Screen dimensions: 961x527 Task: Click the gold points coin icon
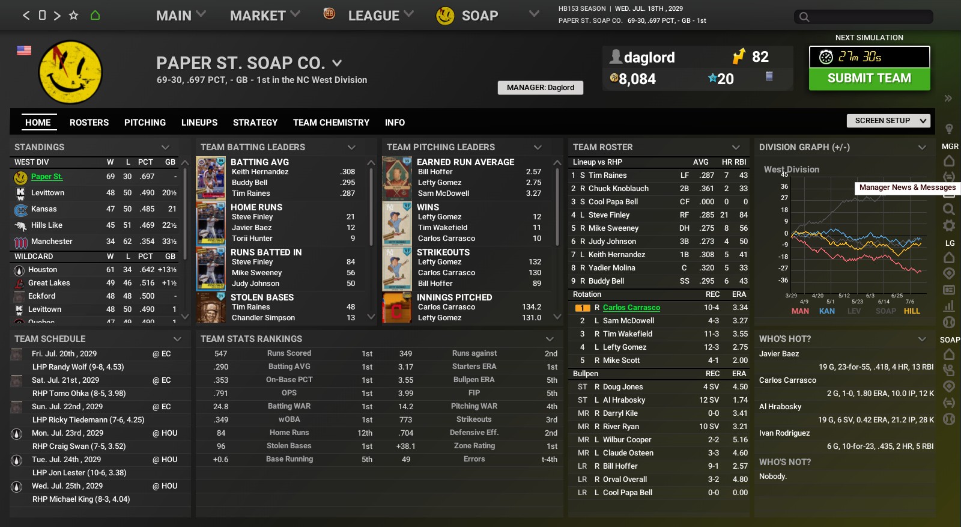pos(614,78)
